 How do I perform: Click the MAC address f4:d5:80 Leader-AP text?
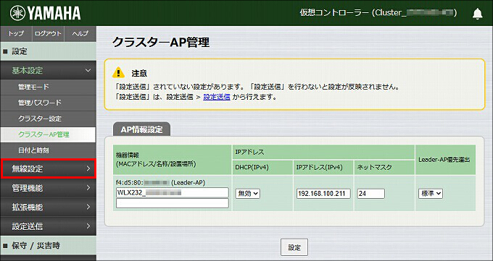tap(161, 183)
